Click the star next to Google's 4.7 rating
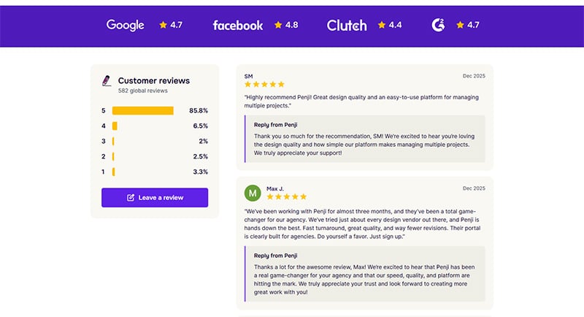 (x=163, y=25)
